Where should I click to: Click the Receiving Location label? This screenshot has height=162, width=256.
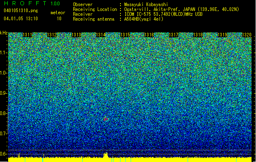95,9
